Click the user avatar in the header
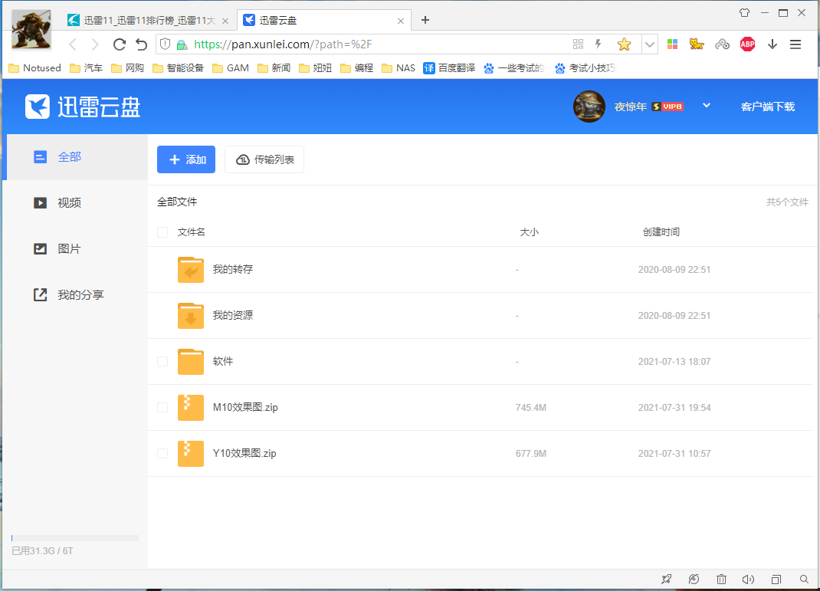 (589, 107)
